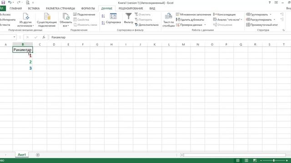Viewport: 291px width, 163px height.
Task: Click the Свойства connections button
Action: click(81, 19)
